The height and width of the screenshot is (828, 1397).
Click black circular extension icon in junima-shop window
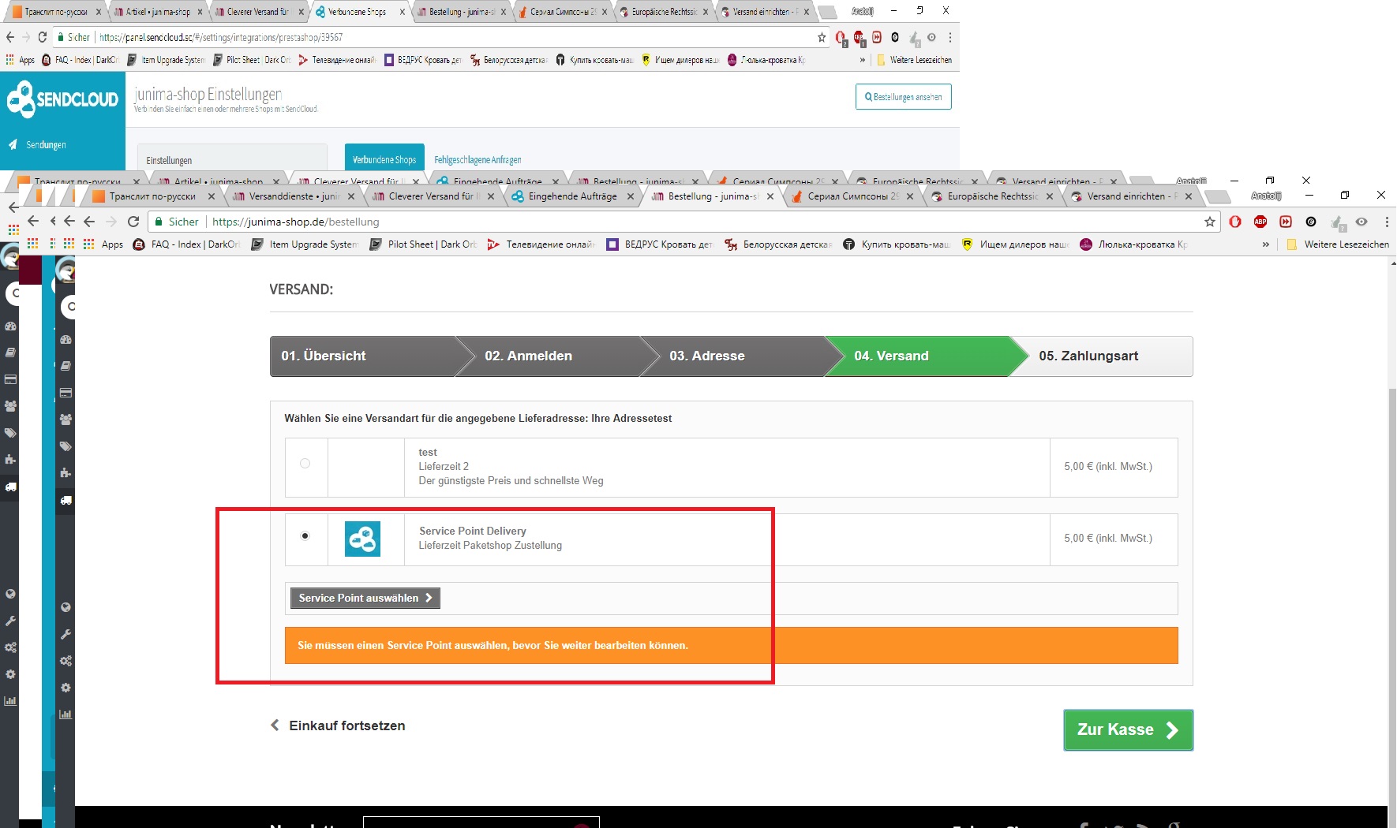(1311, 222)
